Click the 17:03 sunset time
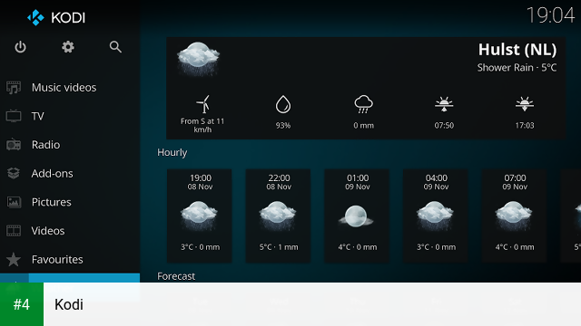Screen dimensions: 581x326 (525, 126)
